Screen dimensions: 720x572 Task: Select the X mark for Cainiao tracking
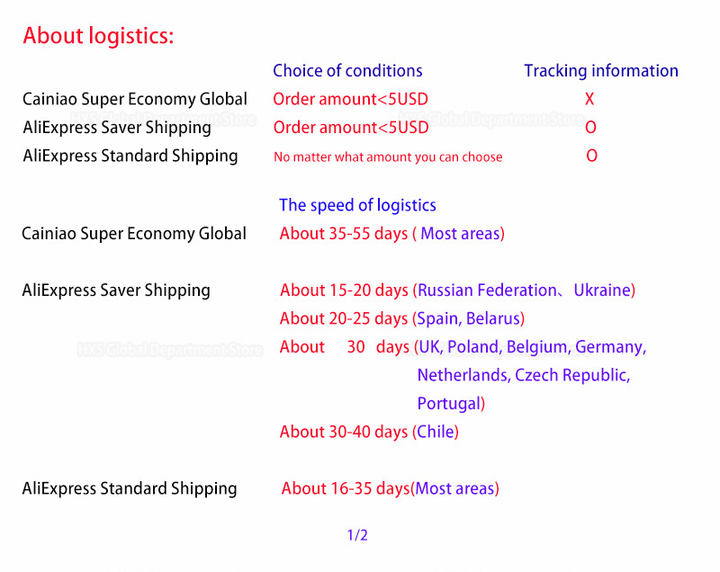tap(589, 99)
